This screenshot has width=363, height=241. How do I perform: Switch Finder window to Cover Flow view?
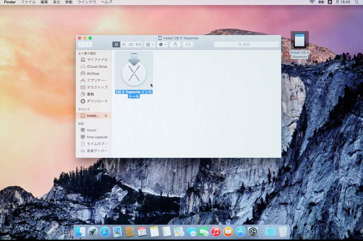click(x=138, y=44)
